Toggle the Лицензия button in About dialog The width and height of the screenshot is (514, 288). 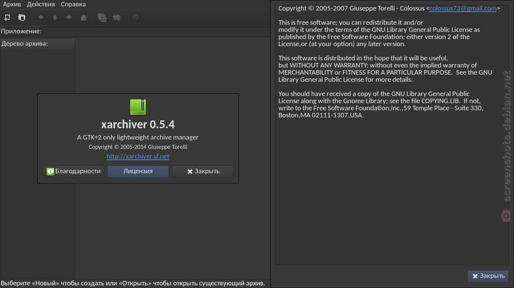[x=138, y=171]
